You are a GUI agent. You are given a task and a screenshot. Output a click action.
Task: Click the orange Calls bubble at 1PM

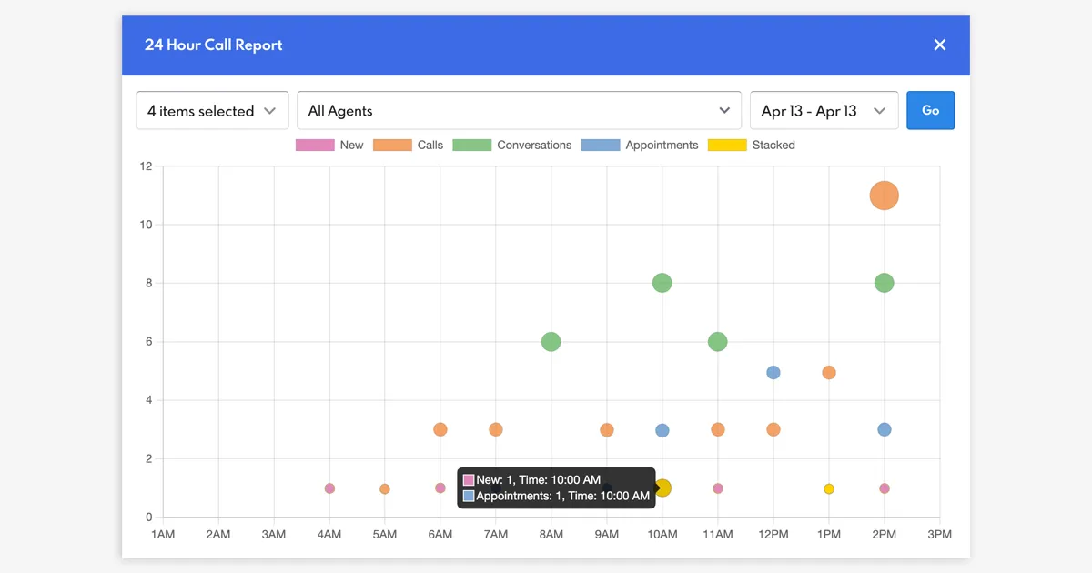point(829,372)
